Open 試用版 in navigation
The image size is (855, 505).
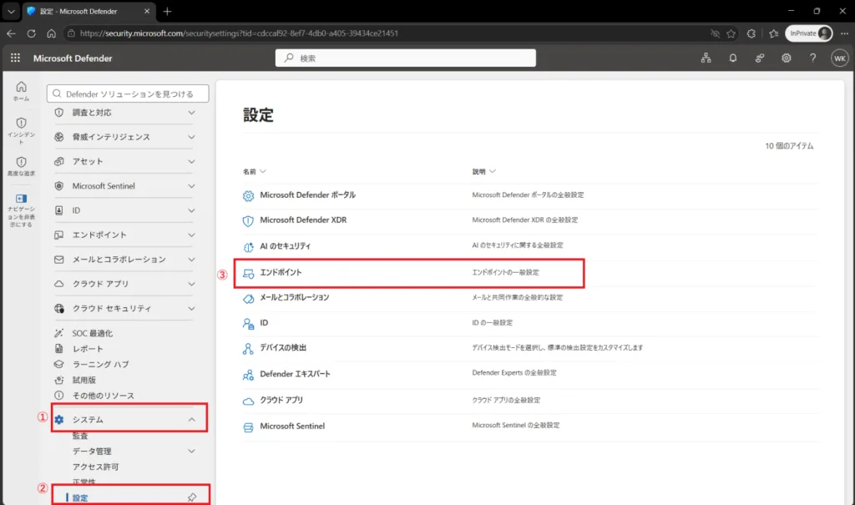tap(84, 380)
